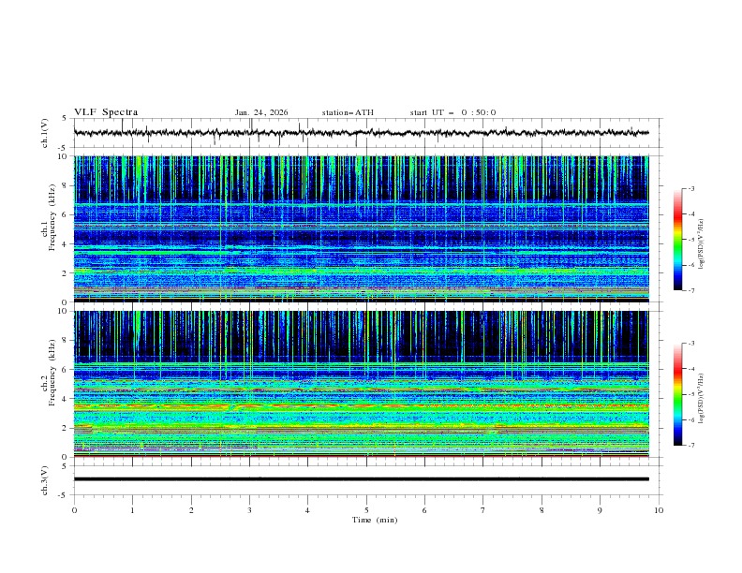Click the -3 value on the lower color bar
Image resolution: width=742 pixels, height=573 pixels.
click(690, 344)
